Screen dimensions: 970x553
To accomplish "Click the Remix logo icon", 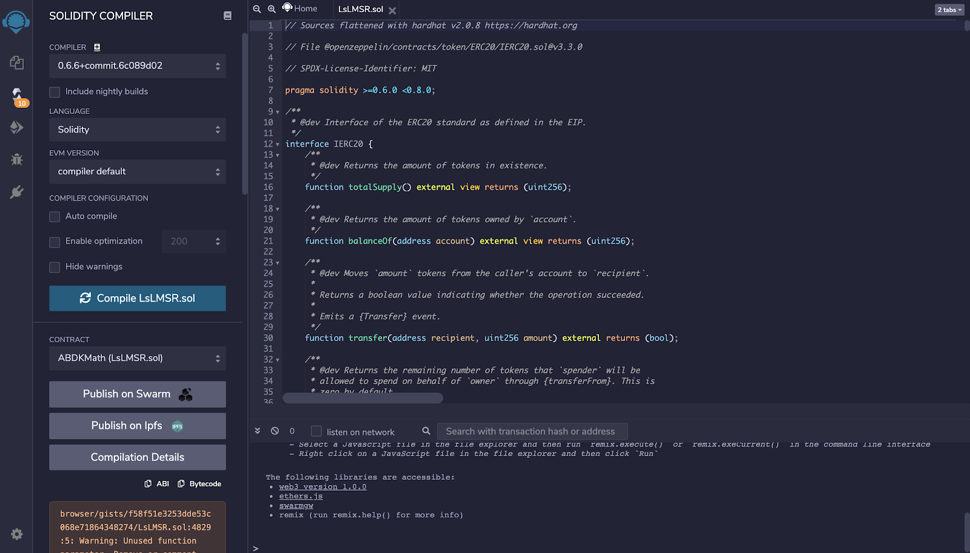I will 16,22.
